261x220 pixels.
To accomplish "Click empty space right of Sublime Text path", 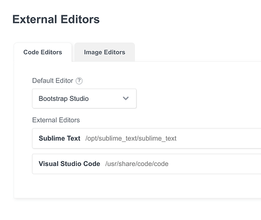I will tap(218, 138).
